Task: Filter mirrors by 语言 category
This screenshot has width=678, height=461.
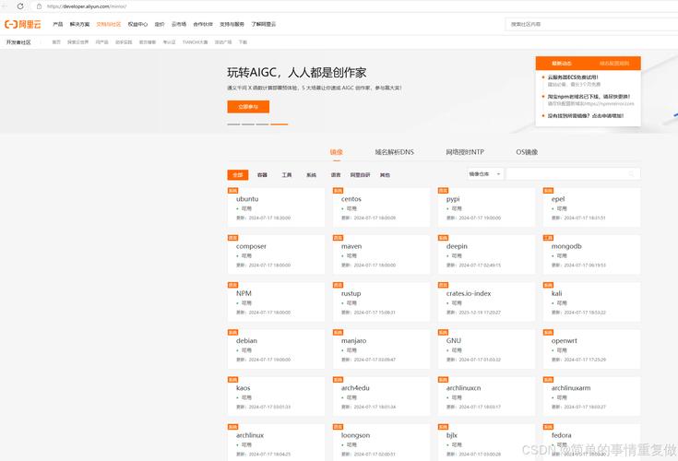Action: click(336, 174)
